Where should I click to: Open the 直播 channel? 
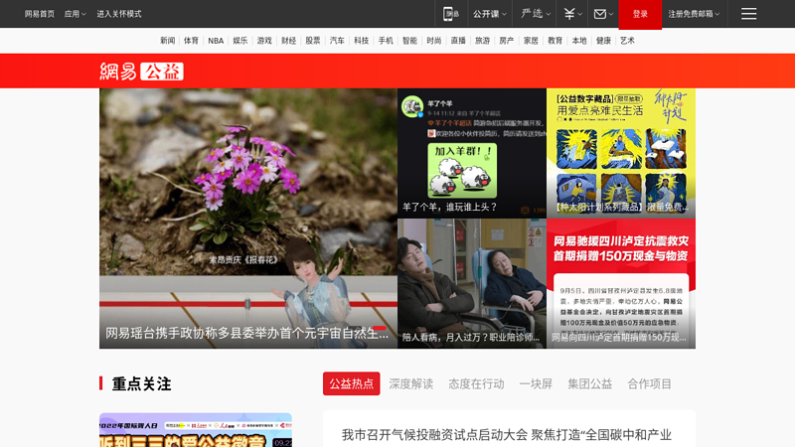pos(458,41)
